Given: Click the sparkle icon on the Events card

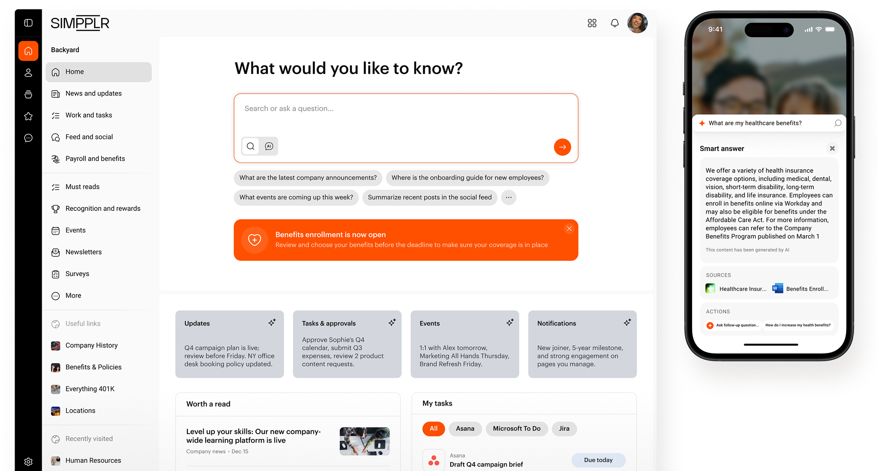Looking at the screenshot, I should tap(509, 322).
